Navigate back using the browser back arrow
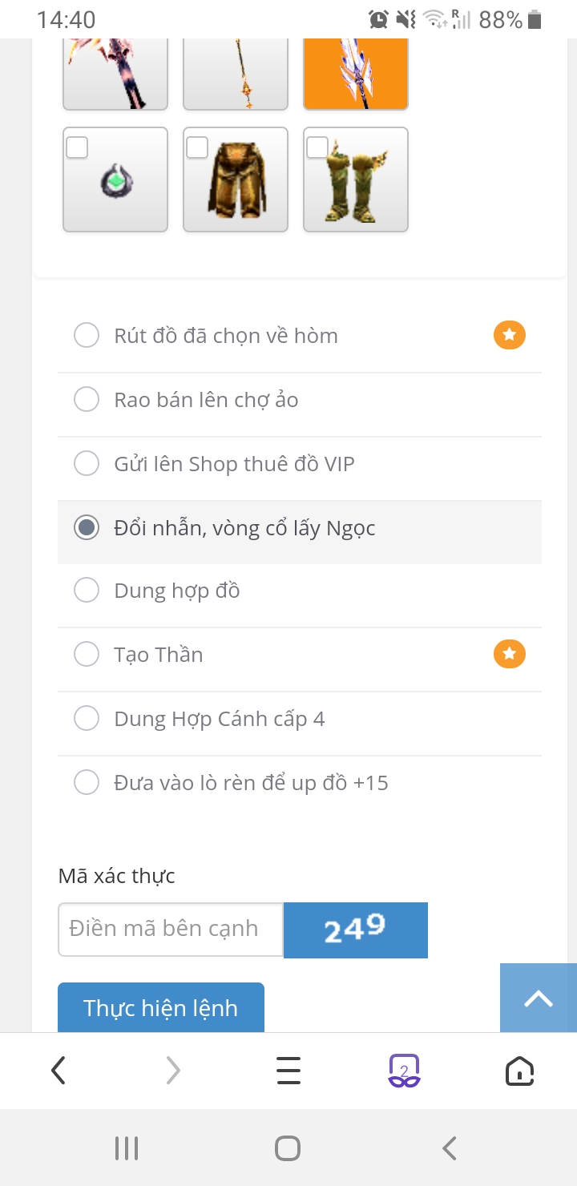The height and width of the screenshot is (1186, 577). [58, 1070]
